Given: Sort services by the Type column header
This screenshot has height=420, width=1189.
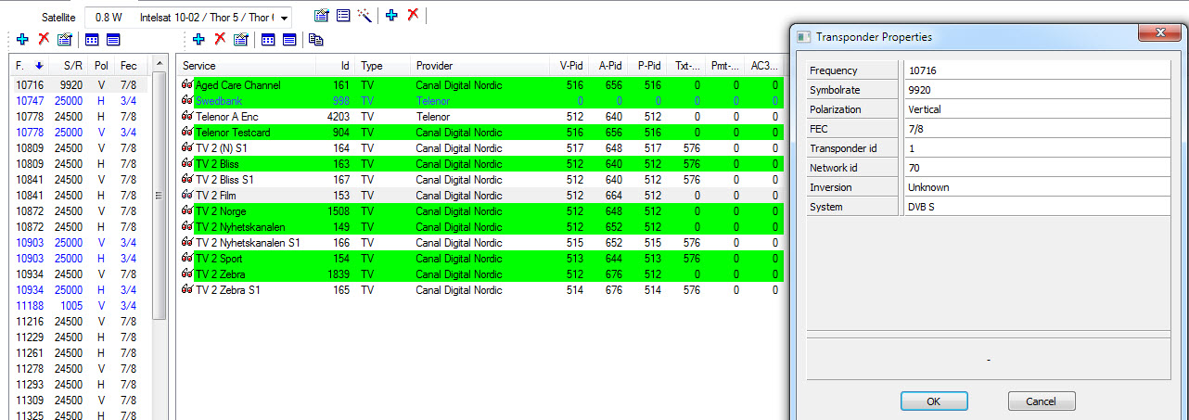Looking at the screenshot, I should (x=383, y=66).
